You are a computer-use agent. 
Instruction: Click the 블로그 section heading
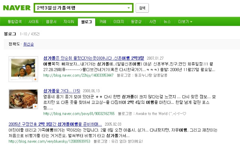pyautogui.click(x=10, y=34)
